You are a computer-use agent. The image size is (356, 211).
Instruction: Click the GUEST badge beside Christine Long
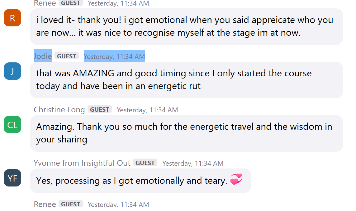(100, 110)
